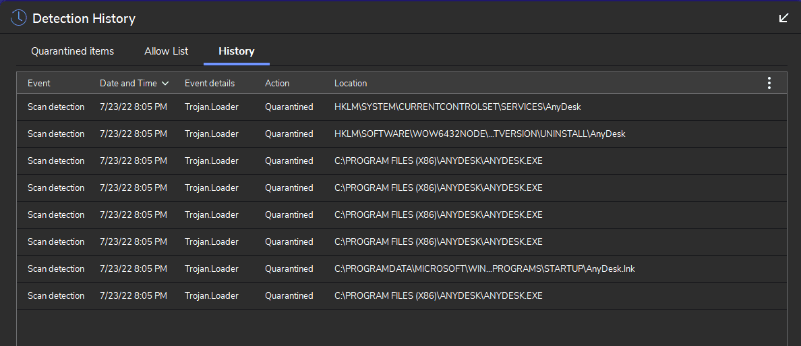Click the 7/23/22 8:05 PM date in SERVICES\AnyDesk row
This screenshot has height=346, width=801.
[x=133, y=107]
